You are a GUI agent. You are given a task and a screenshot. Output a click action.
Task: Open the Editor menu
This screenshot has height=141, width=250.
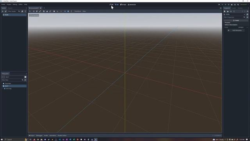[21, 4]
